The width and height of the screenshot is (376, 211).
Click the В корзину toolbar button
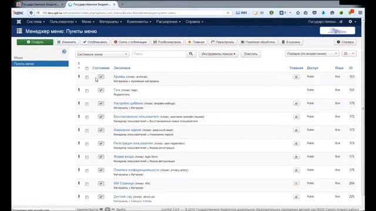[x=291, y=42]
